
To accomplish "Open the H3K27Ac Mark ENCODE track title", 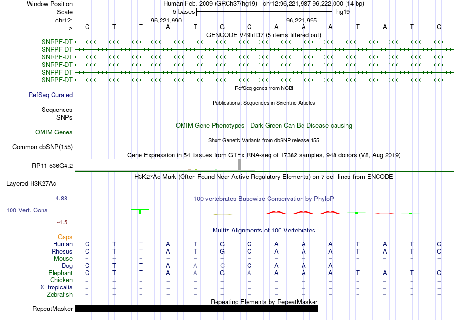I will coord(264,177).
